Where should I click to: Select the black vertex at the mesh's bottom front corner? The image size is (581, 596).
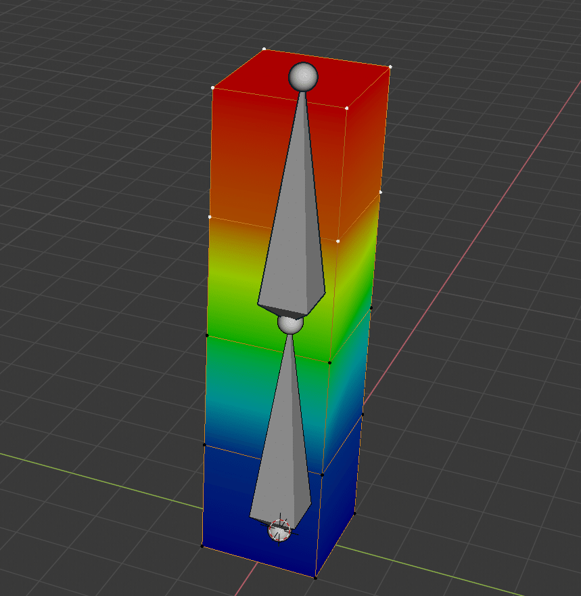(x=315, y=578)
